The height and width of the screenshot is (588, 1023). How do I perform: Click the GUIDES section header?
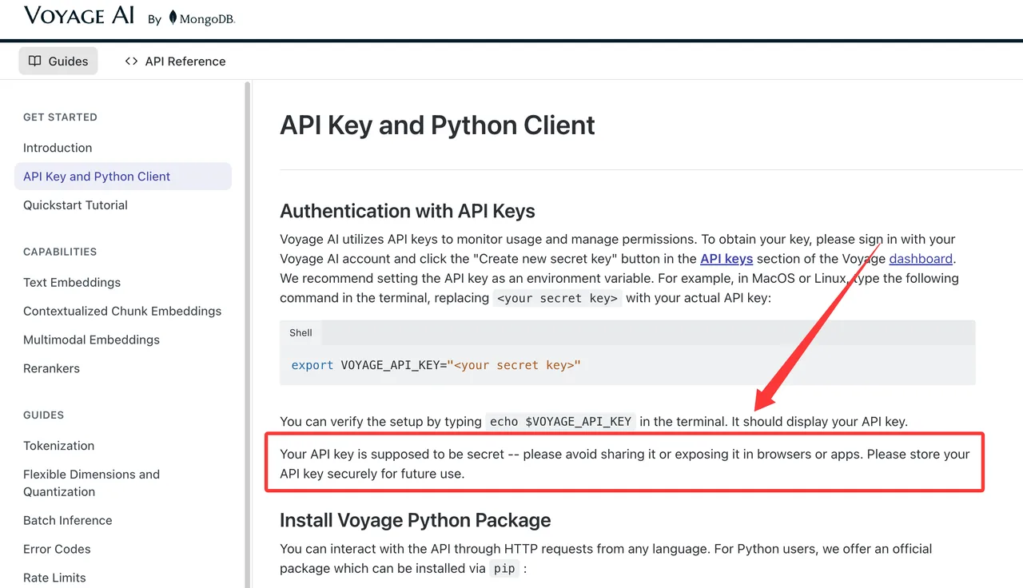[x=43, y=415]
